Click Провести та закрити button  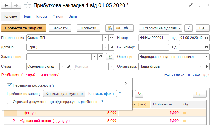[x=24, y=28]
